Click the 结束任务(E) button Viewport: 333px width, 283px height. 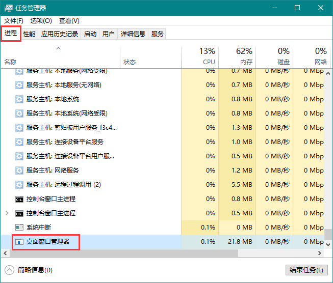tap(306, 270)
